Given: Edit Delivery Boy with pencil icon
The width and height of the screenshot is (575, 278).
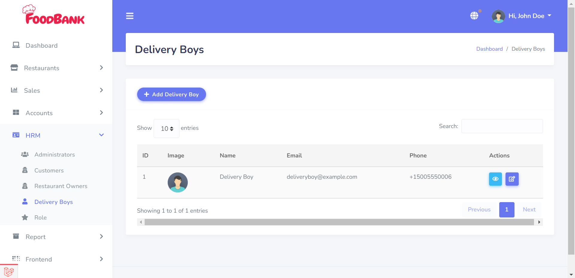Looking at the screenshot, I should pyautogui.click(x=512, y=179).
